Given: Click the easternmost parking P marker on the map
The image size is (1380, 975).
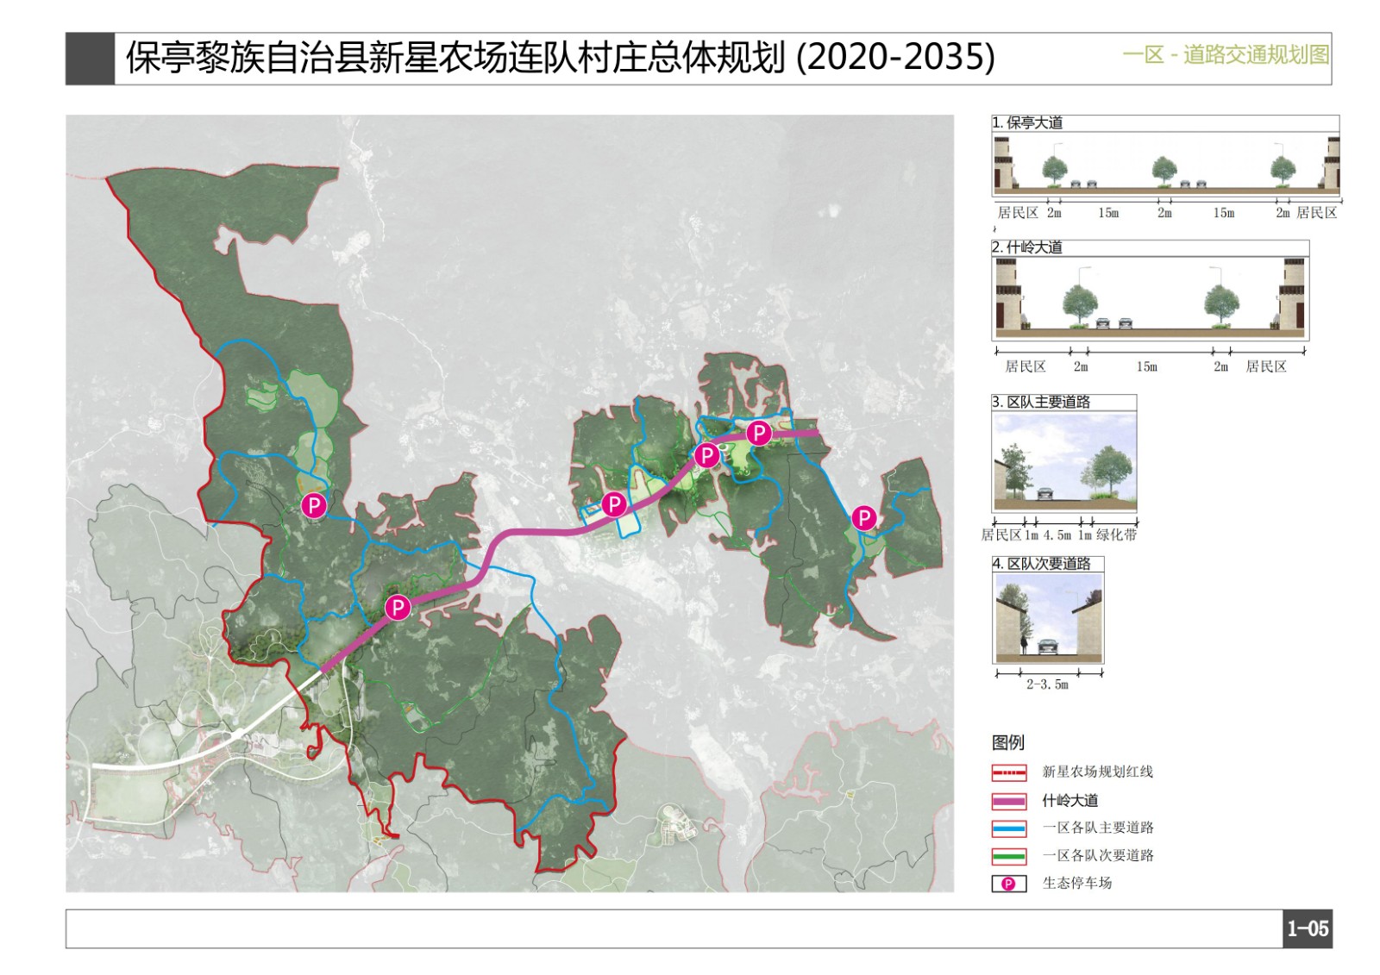Looking at the screenshot, I should pos(863,517).
